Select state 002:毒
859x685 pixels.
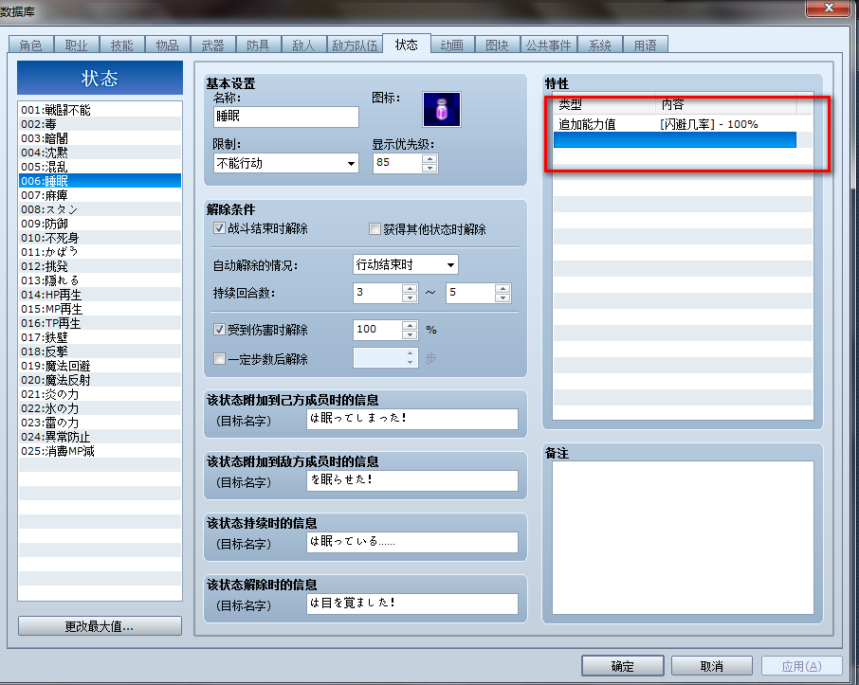click(x=100, y=124)
